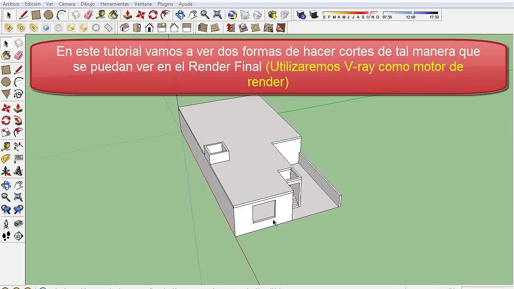Open the Ayuda menu

(x=185, y=4)
